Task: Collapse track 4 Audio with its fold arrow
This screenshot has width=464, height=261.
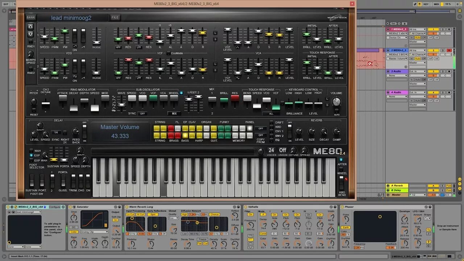Action: pyautogui.click(x=388, y=92)
